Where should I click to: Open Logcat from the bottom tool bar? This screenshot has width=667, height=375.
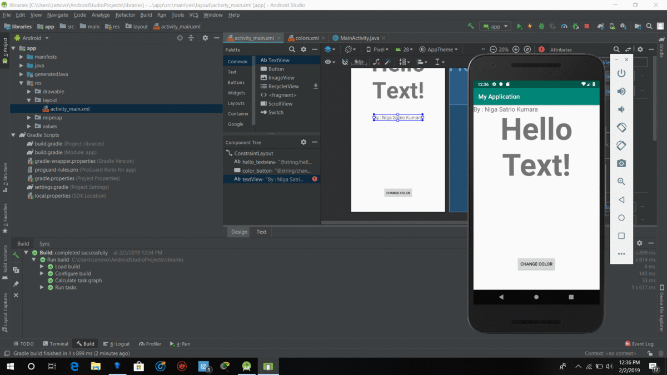(x=117, y=343)
